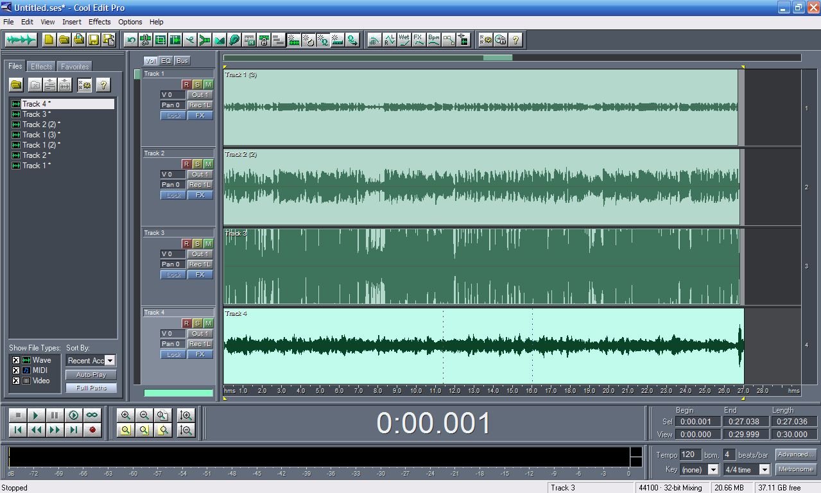Arm Track 4 for recording with R
Image resolution: width=821 pixels, height=493 pixels.
click(186, 323)
